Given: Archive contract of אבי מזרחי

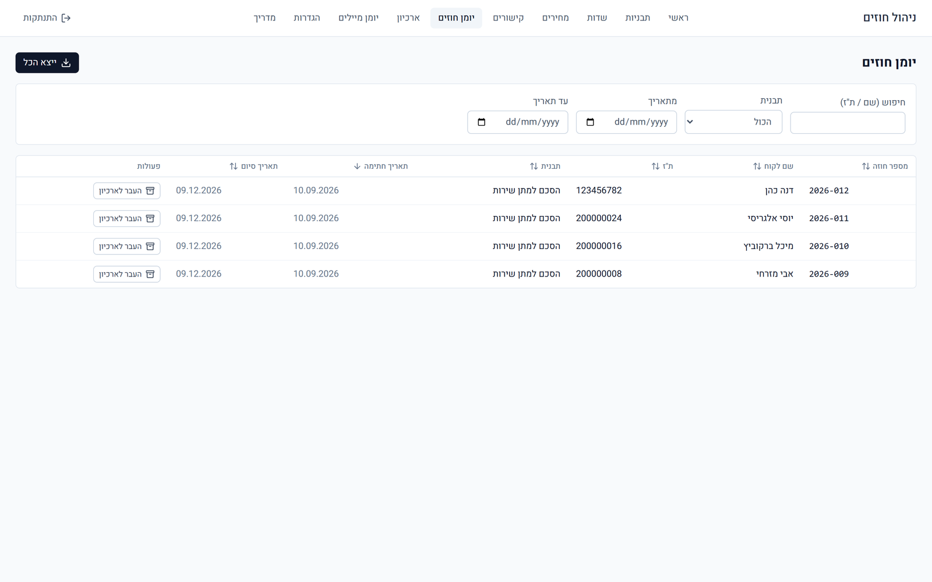Looking at the screenshot, I should tap(127, 274).
